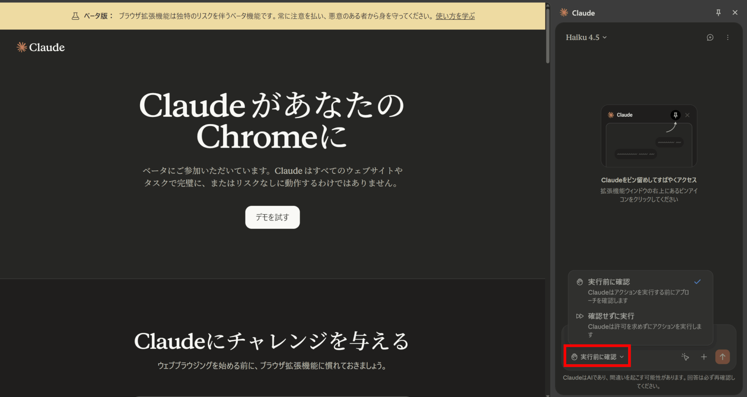This screenshot has width=747, height=397.
Task: Collapse the 実行前に確認 mode dropdown
Action: click(x=597, y=357)
